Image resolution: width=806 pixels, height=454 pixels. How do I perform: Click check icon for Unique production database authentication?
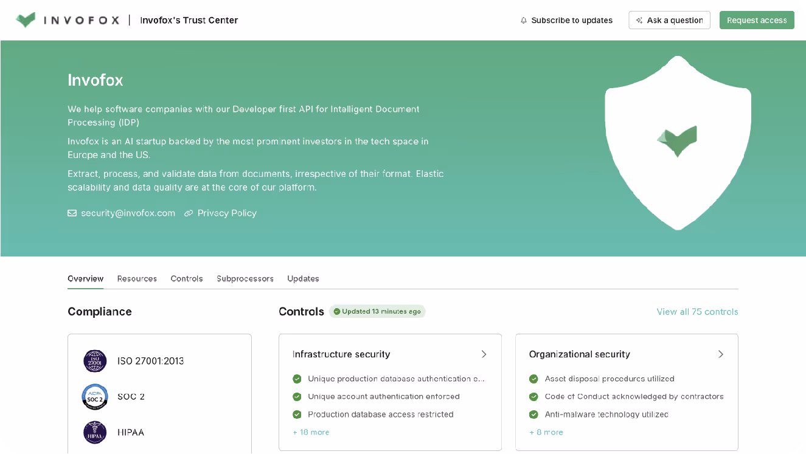297,379
